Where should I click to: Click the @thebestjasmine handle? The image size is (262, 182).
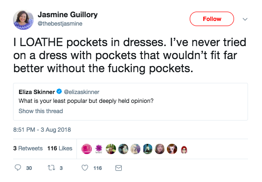click(60, 24)
